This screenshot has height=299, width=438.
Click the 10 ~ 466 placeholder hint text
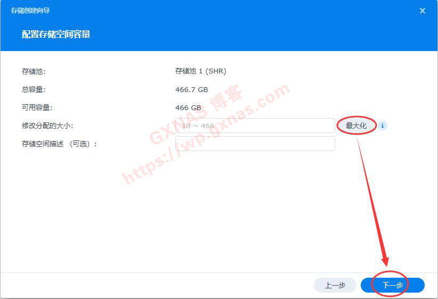pos(198,126)
